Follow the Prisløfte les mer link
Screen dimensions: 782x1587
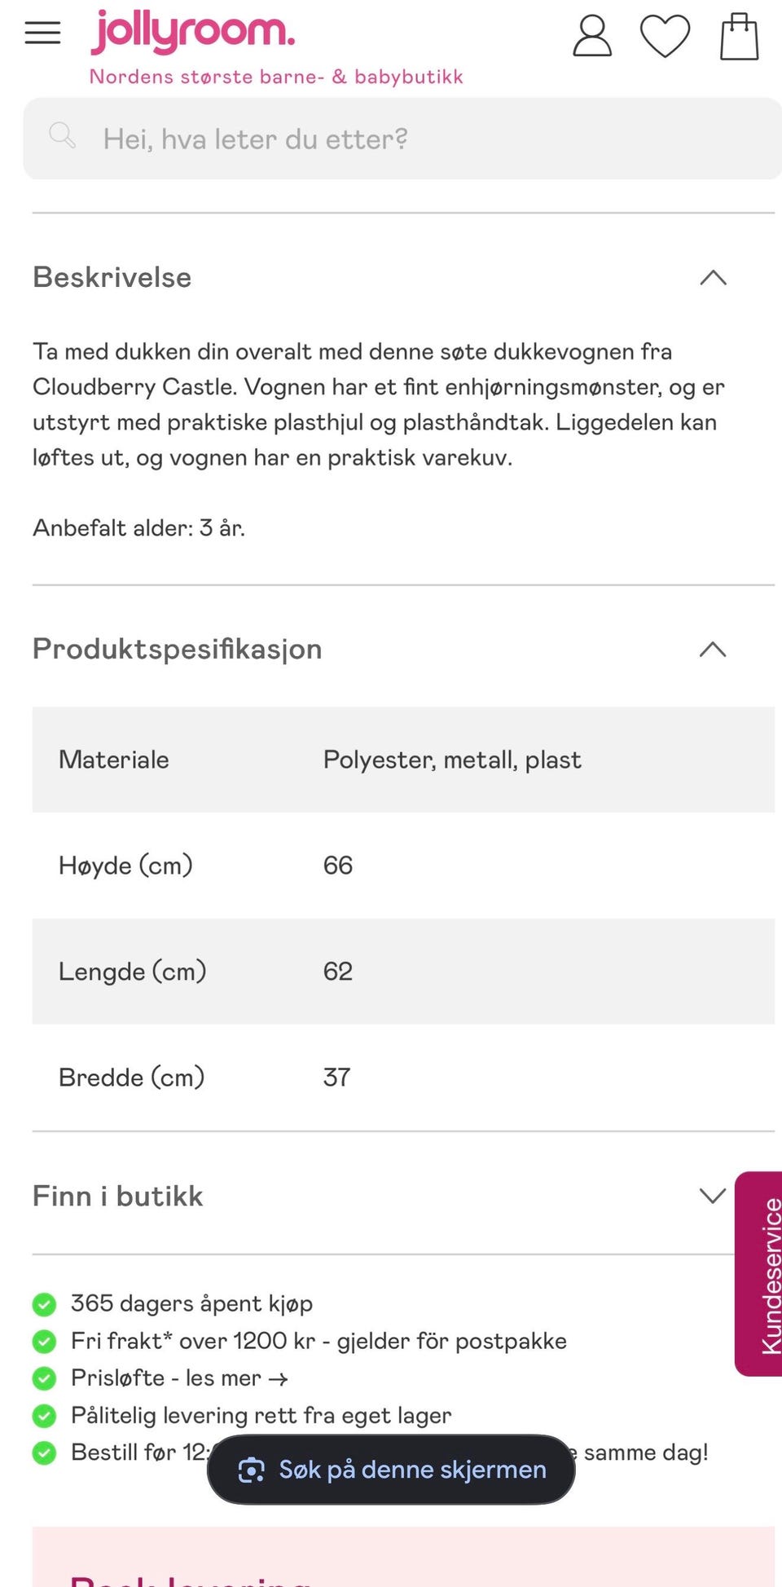(x=179, y=1378)
